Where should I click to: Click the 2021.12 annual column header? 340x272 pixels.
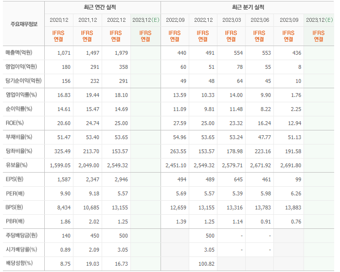pos(88,20)
